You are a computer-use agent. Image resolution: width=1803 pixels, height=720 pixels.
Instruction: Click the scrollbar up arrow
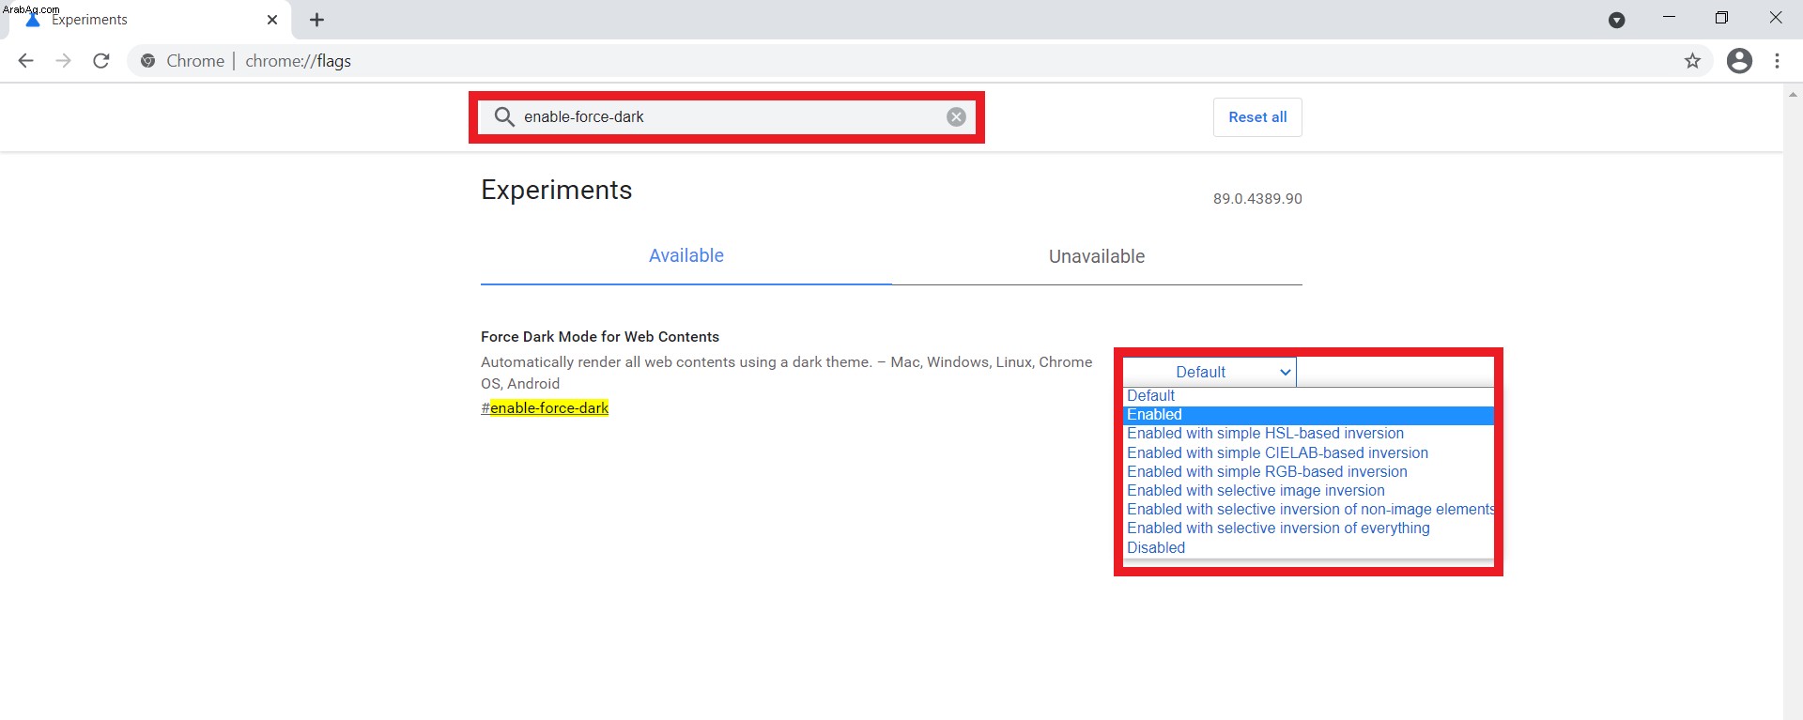coord(1793,94)
